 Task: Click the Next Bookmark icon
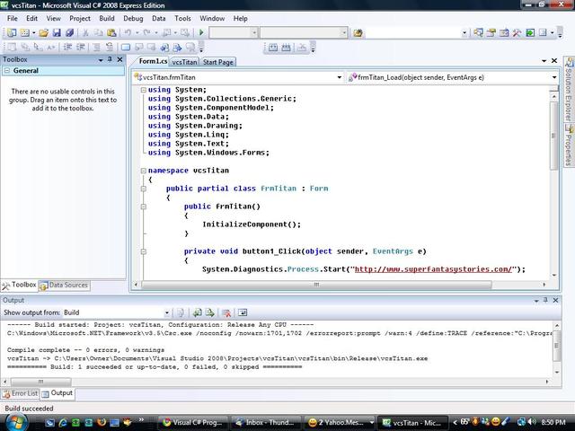tap(152, 47)
